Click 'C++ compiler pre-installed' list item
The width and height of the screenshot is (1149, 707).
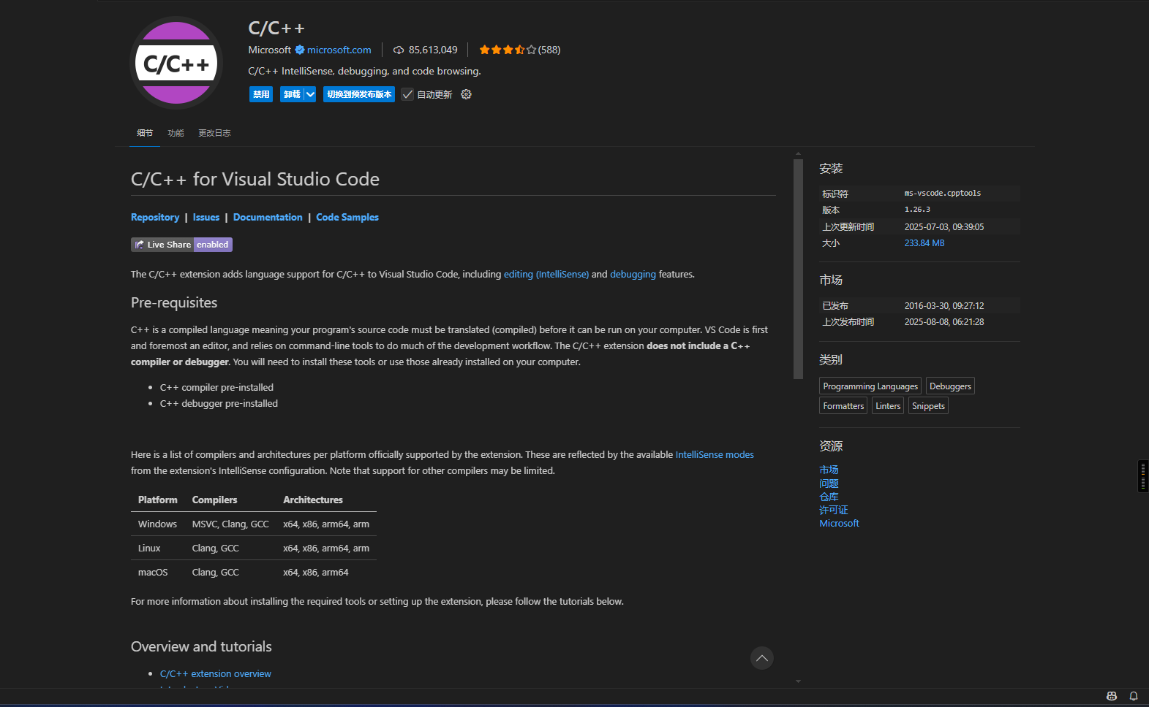pyautogui.click(x=216, y=387)
